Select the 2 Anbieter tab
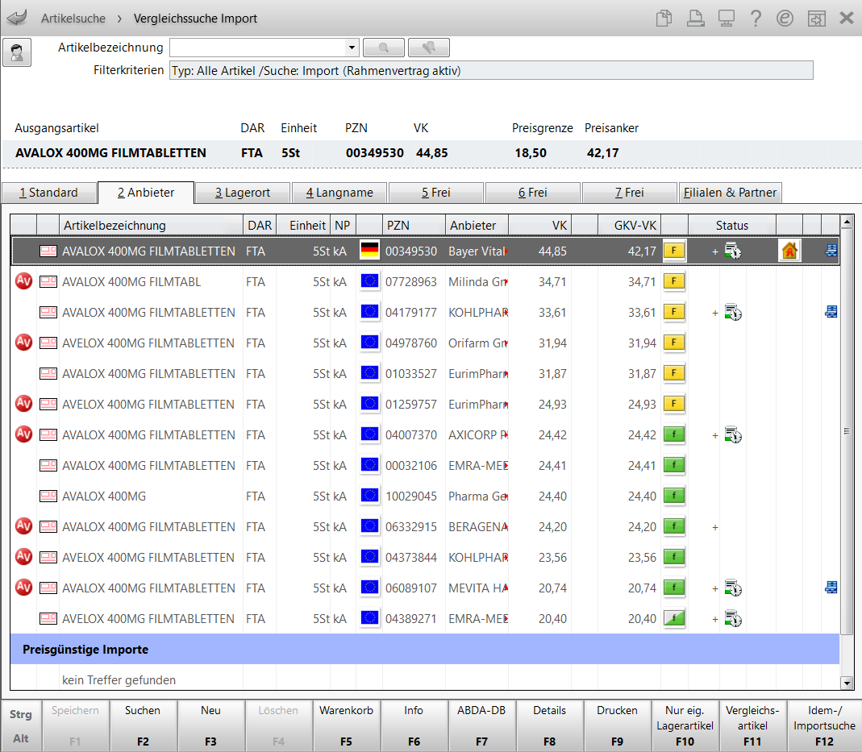The height and width of the screenshot is (752, 862). pyautogui.click(x=146, y=193)
